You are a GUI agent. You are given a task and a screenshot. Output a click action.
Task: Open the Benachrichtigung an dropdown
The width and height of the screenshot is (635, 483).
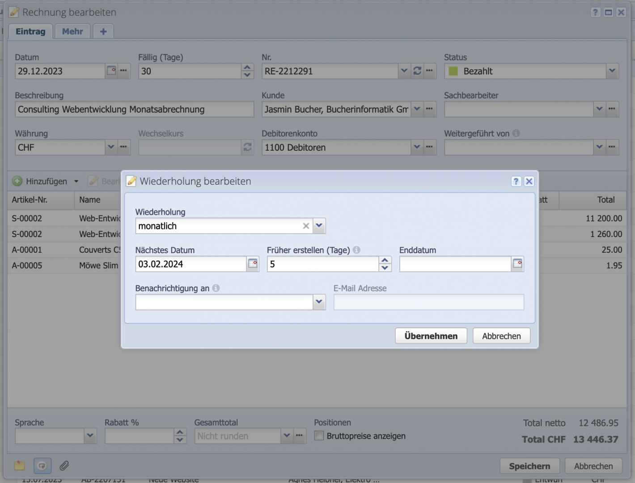click(x=319, y=302)
